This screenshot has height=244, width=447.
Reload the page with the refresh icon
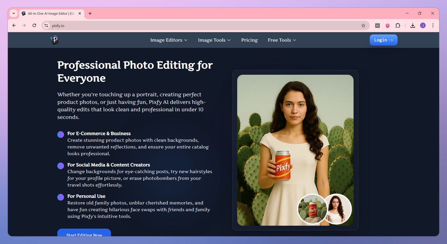34,26
